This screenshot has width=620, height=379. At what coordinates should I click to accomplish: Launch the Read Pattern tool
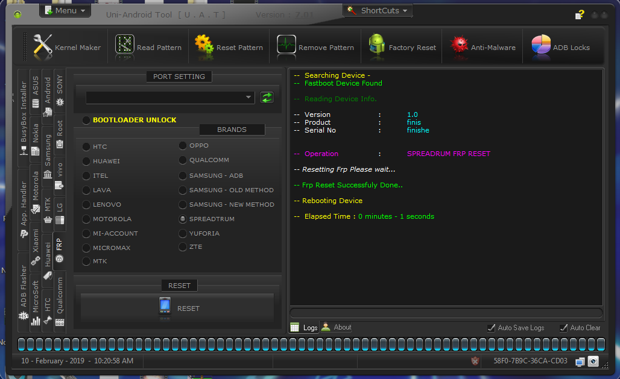tap(148, 47)
